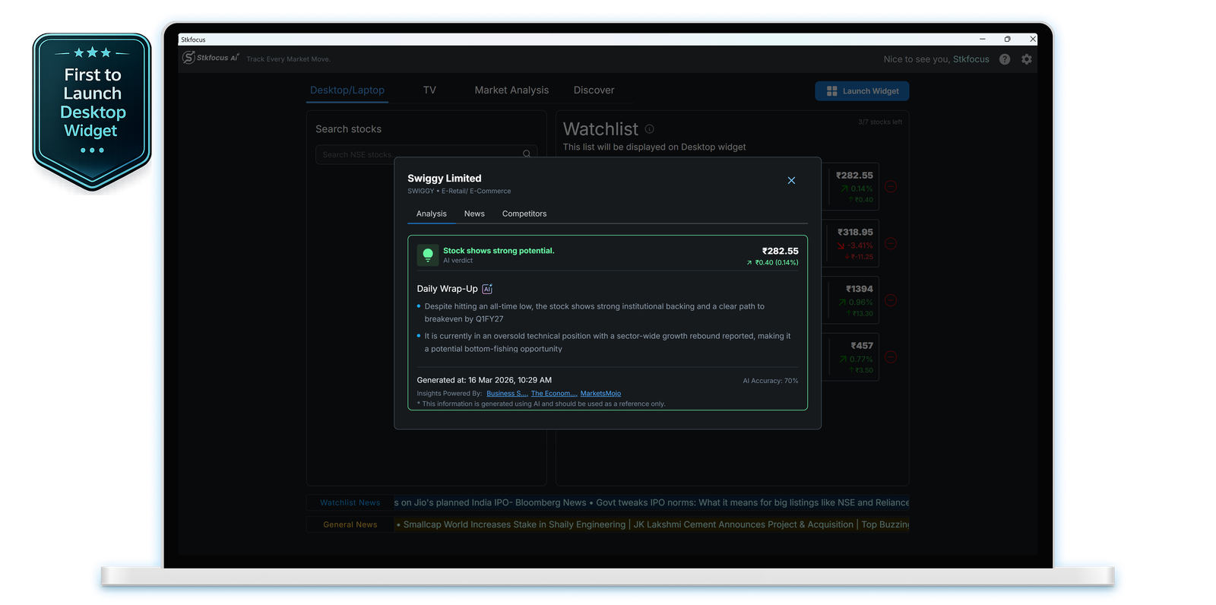Click the Watchlist info icon

pyautogui.click(x=650, y=129)
